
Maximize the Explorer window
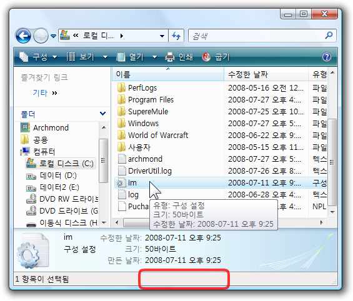point(303,14)
